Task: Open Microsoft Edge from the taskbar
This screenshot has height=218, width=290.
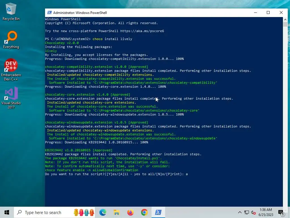Action: pyautogui.click(x=103, y=212)
